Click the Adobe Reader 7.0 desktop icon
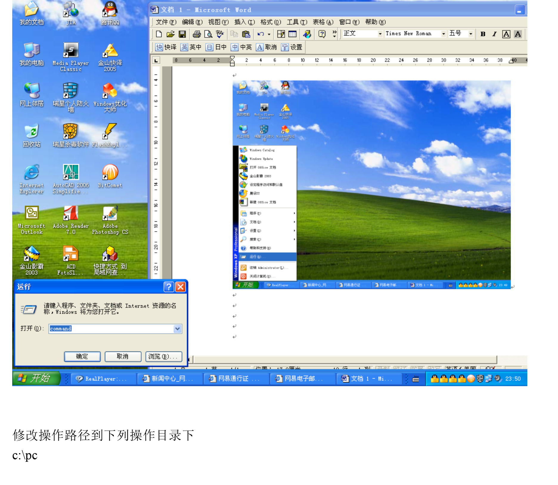 pyautogui.click(x=71, y=220)
